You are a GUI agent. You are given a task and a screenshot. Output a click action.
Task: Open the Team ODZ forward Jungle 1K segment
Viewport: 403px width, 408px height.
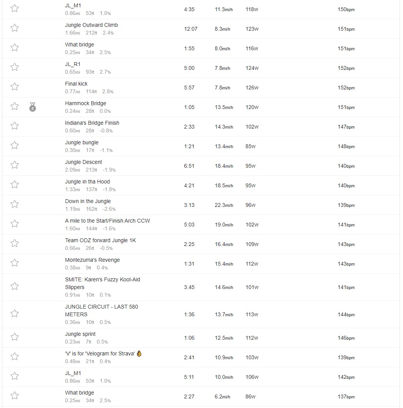click(x=101, y=240)
